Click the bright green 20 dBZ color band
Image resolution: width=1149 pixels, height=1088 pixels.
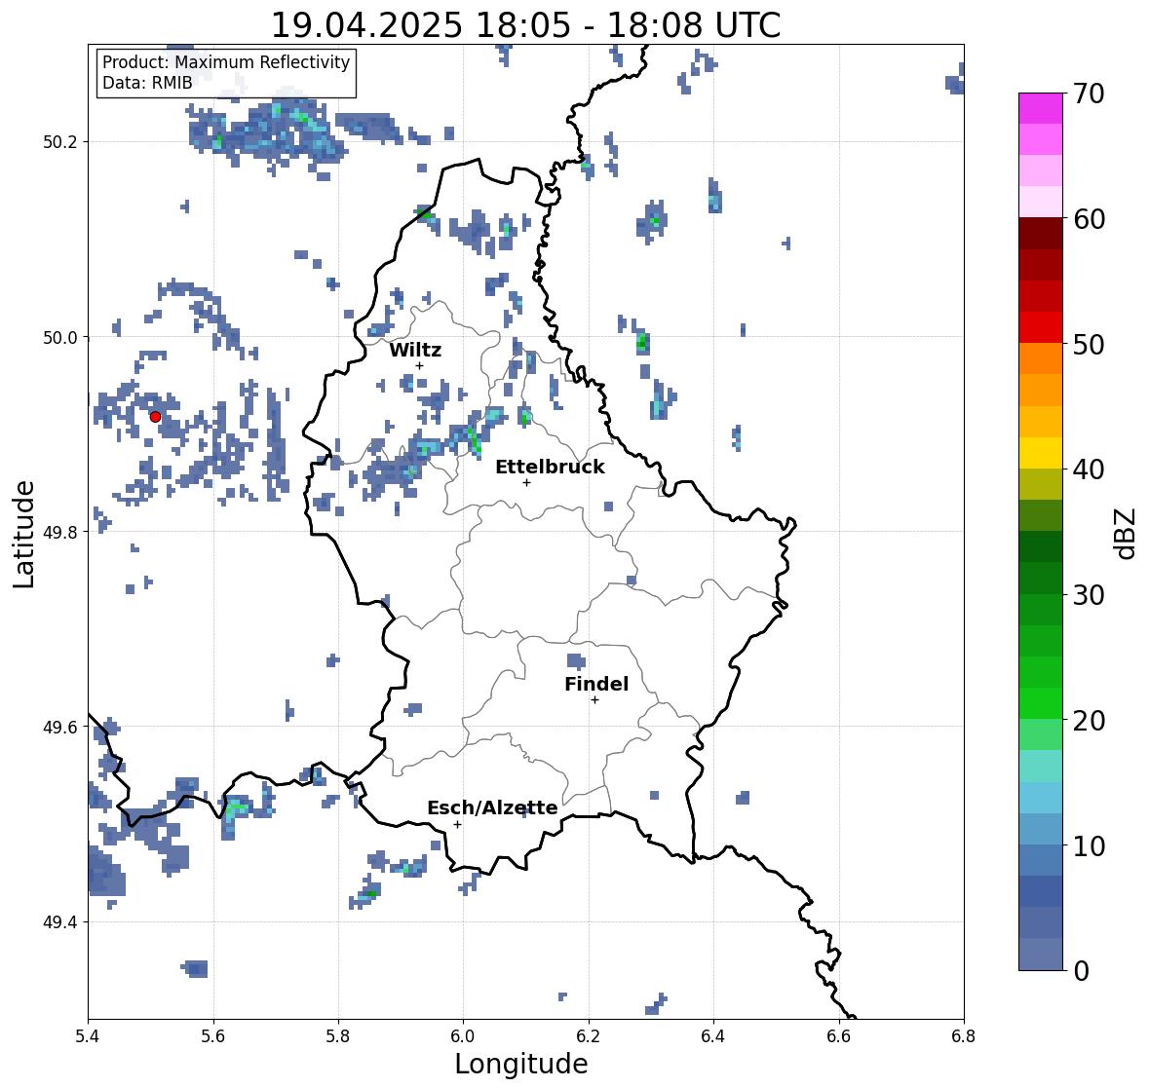coord(1040,703)
